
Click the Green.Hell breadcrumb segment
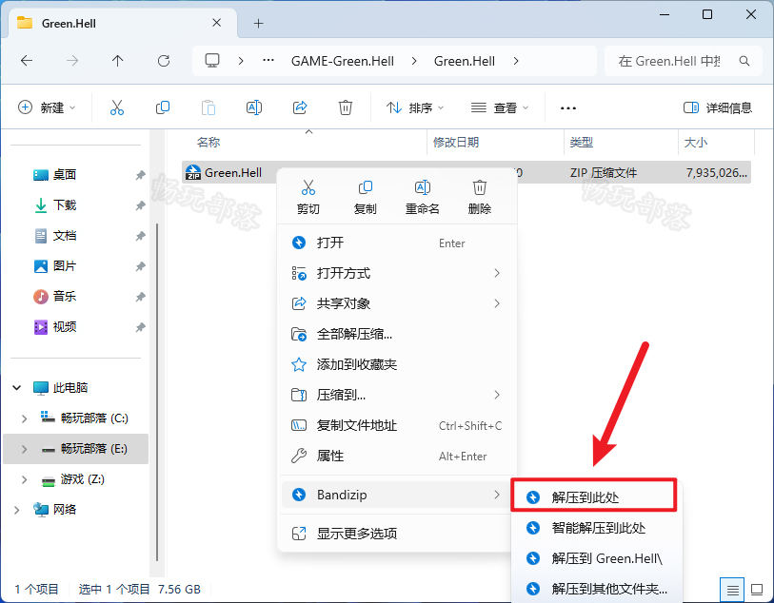tap(464, 61)
